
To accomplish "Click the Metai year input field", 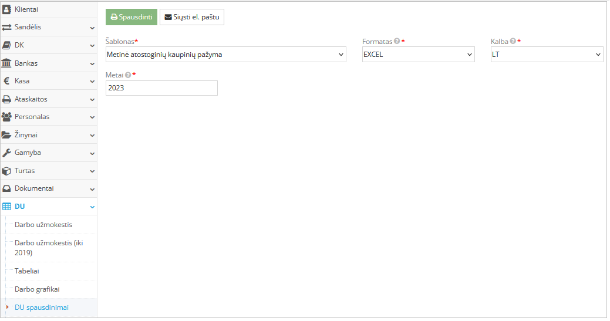I will (161, 88).
